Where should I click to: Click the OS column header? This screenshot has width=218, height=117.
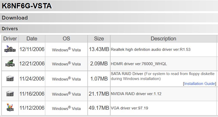[66, 39]
